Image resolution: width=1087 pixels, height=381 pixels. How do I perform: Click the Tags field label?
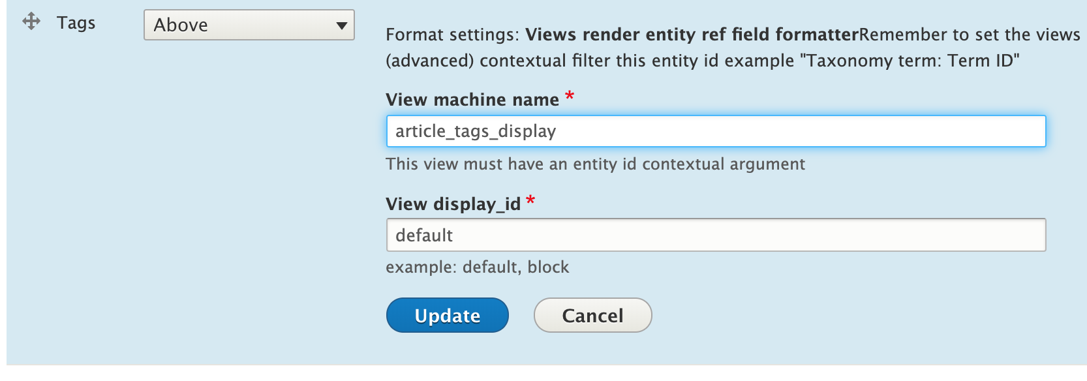pos(76,23)
